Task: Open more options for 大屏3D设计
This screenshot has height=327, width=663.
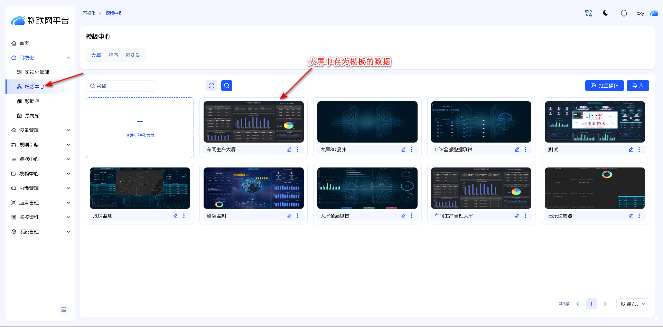Action: pos(411,150)
